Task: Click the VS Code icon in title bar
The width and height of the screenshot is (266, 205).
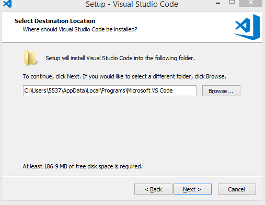Action: coord(7,4)
